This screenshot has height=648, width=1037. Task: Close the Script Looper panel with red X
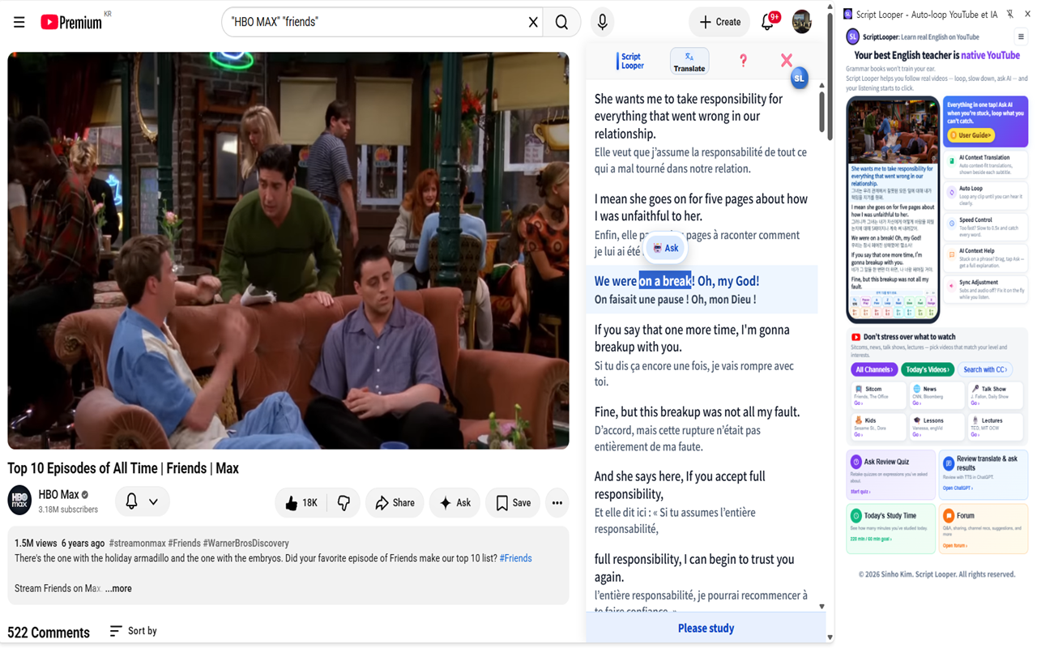click(786, 61)
